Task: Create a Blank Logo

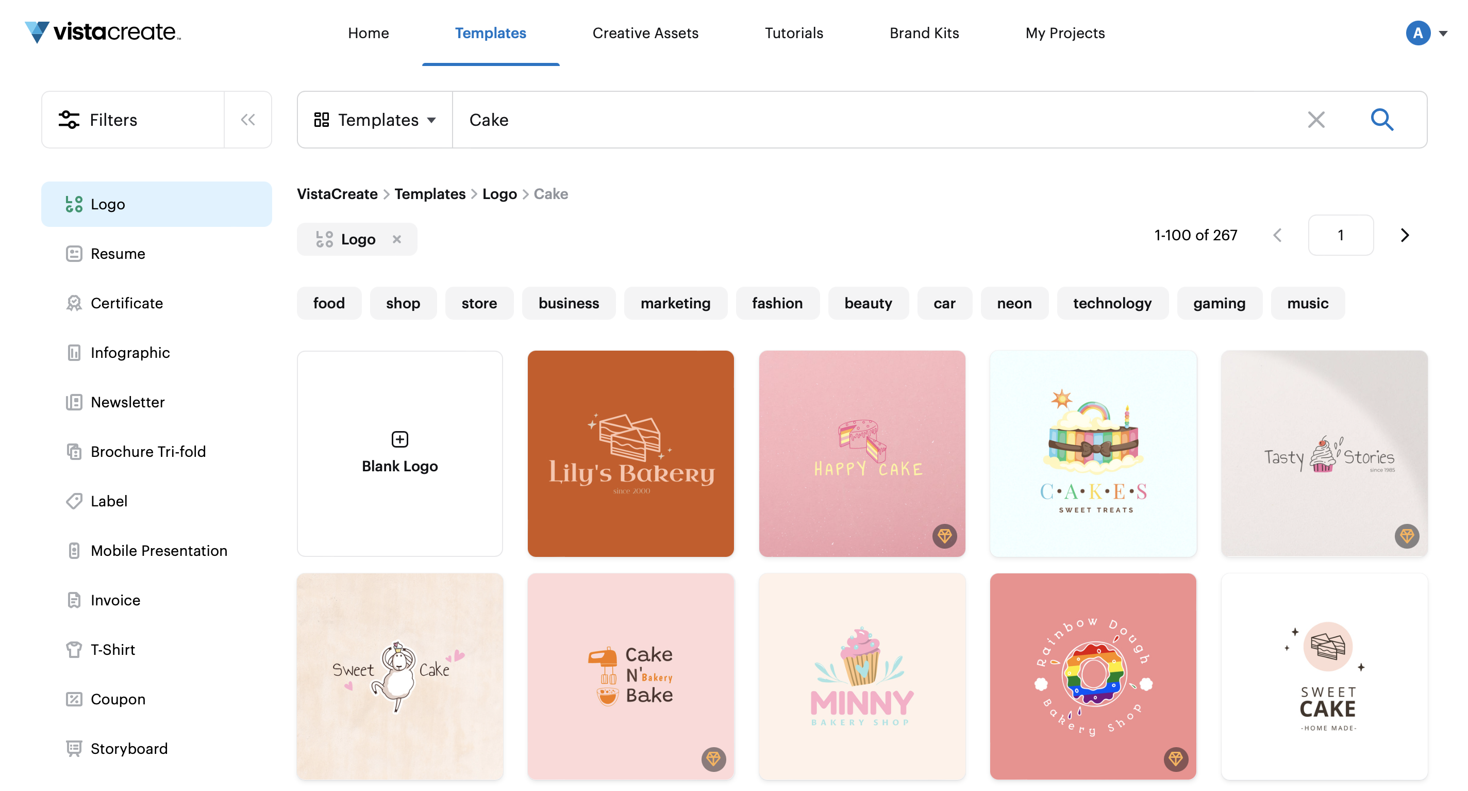Action: (399, 453)
